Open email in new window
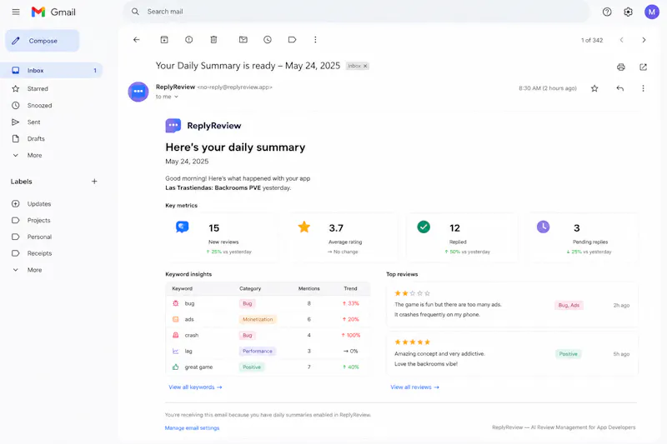The width and height of the screenshot is (667, 444). pyautogui.click(x=643, y=67)
